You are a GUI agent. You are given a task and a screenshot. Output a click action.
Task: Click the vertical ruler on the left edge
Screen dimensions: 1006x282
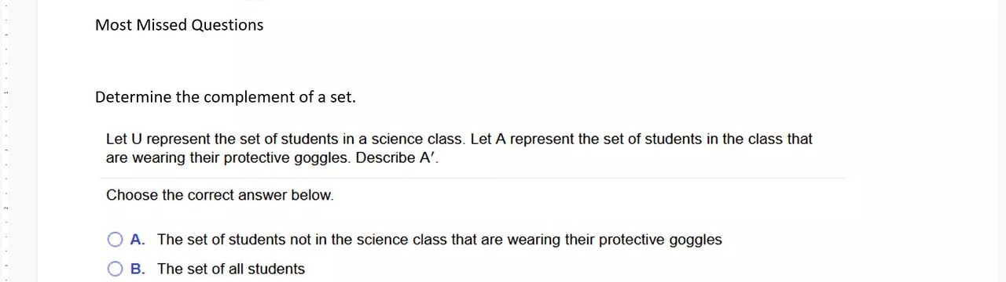6,141
